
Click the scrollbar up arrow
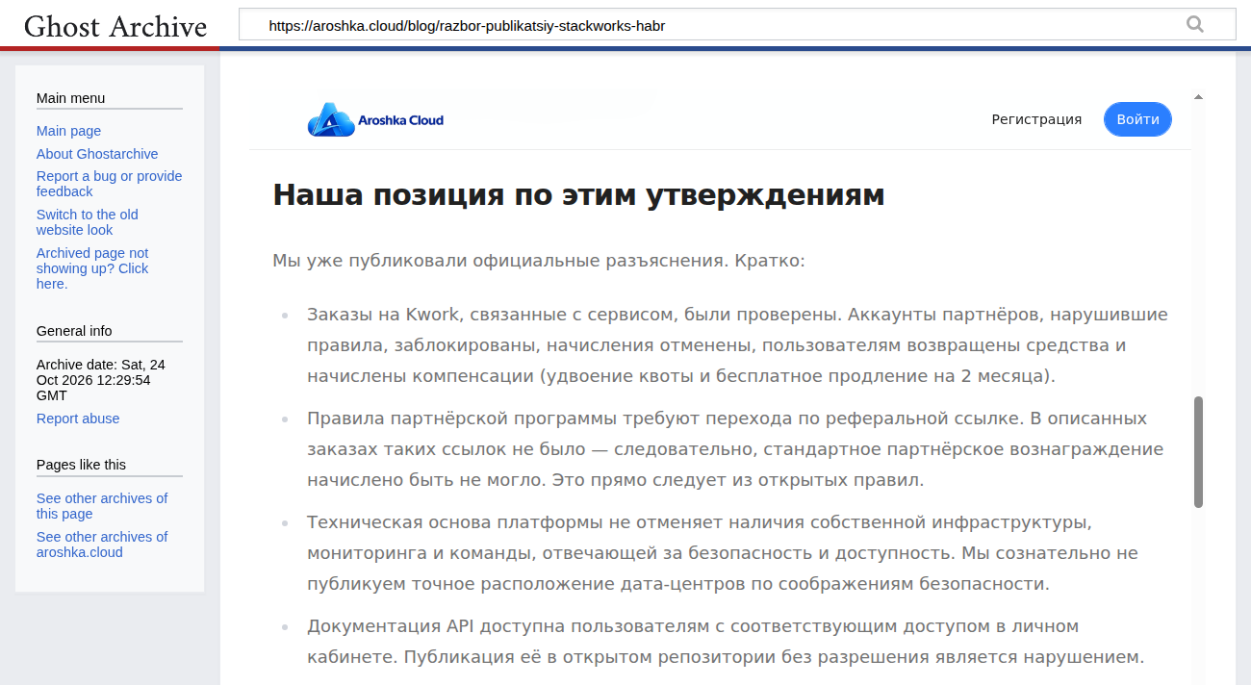coord(1198,97)
